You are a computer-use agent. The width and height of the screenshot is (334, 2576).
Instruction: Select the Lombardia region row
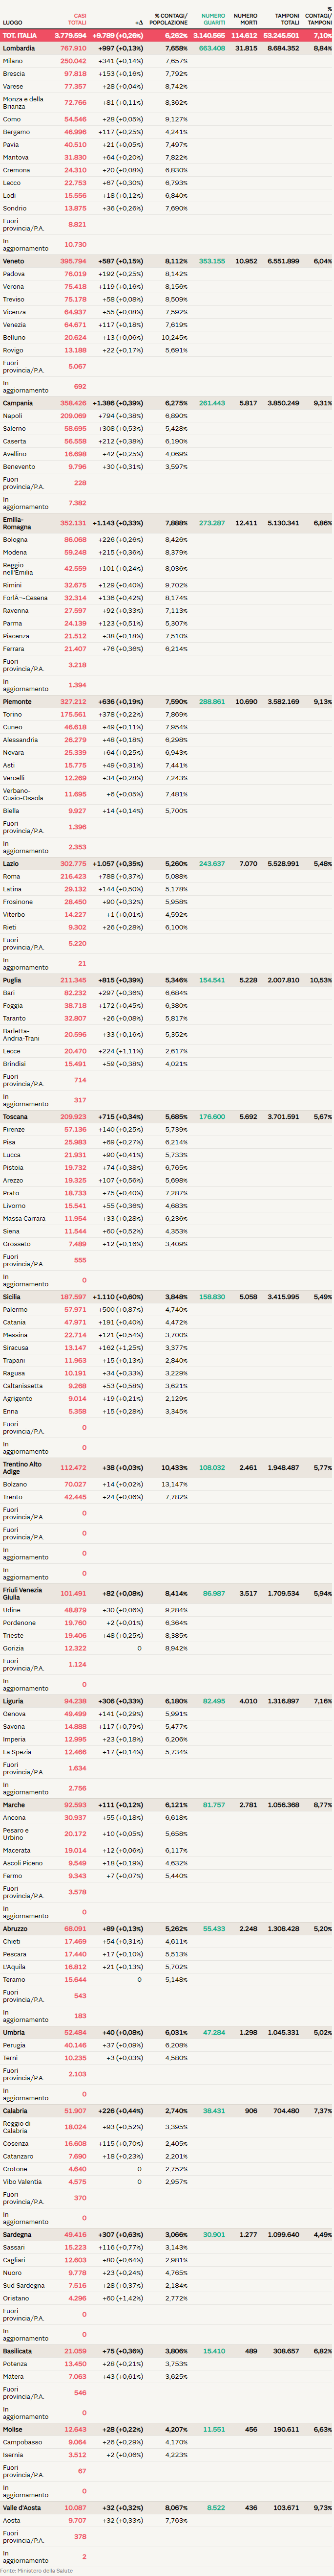pyautogui.click(x=19, y=48)
